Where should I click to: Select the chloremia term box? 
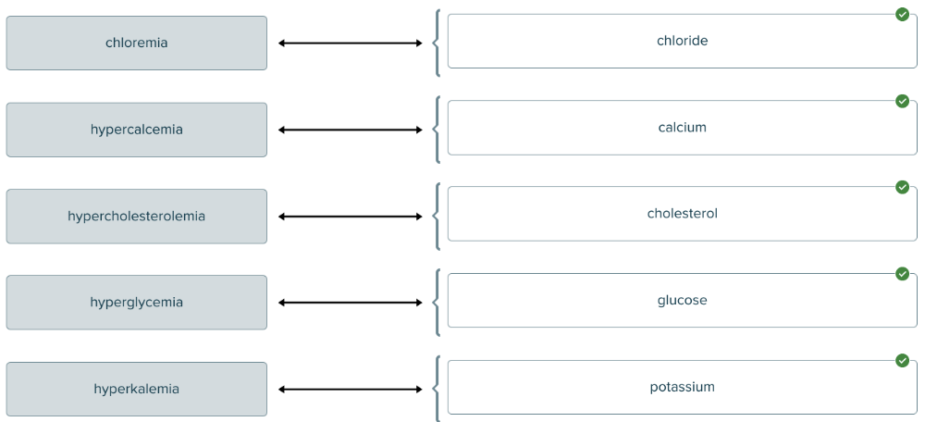tap(137, 43)
